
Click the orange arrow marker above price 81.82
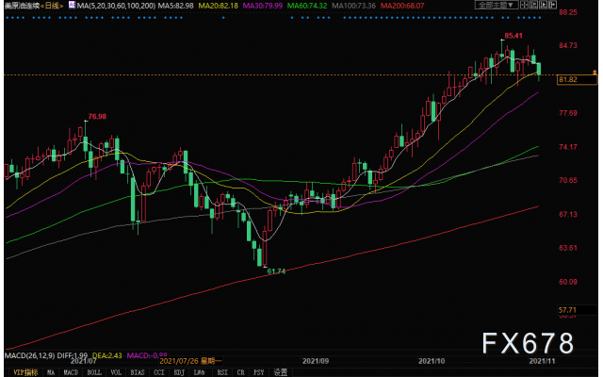595,73
